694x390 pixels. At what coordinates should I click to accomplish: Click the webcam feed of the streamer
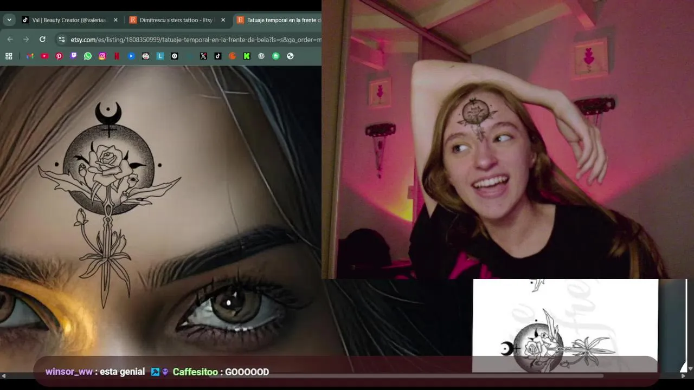pos(507,139)
